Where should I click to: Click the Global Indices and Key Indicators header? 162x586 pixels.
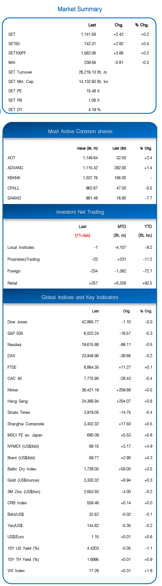[80, 297]
